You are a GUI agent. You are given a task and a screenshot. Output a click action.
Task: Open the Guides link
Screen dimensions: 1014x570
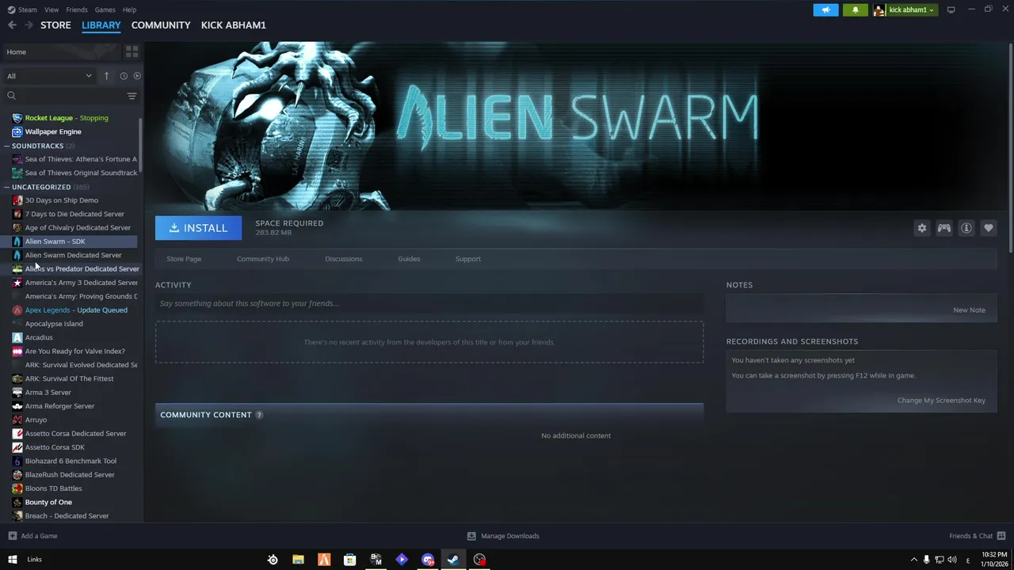[409, 259]
